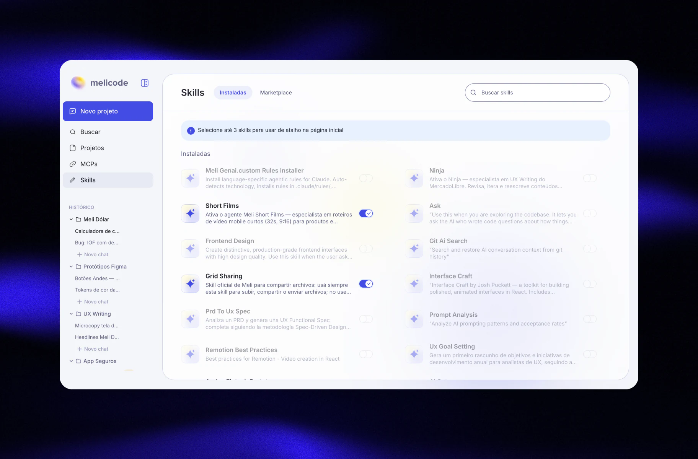
Task: Click the folder icon of App Seguros
Action: coord(78,361)
